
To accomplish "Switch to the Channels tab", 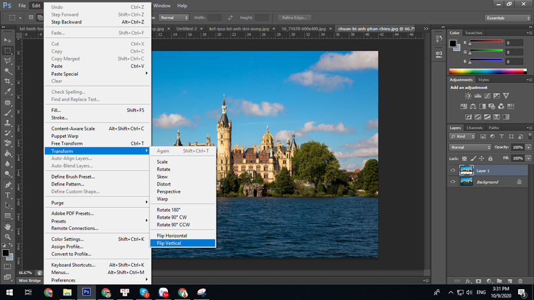I will (474, 128).
